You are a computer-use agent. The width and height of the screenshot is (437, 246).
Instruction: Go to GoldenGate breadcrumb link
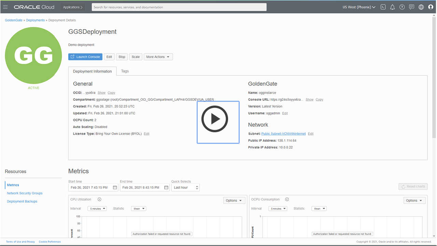pyautogui.click(x=14, y=20)
